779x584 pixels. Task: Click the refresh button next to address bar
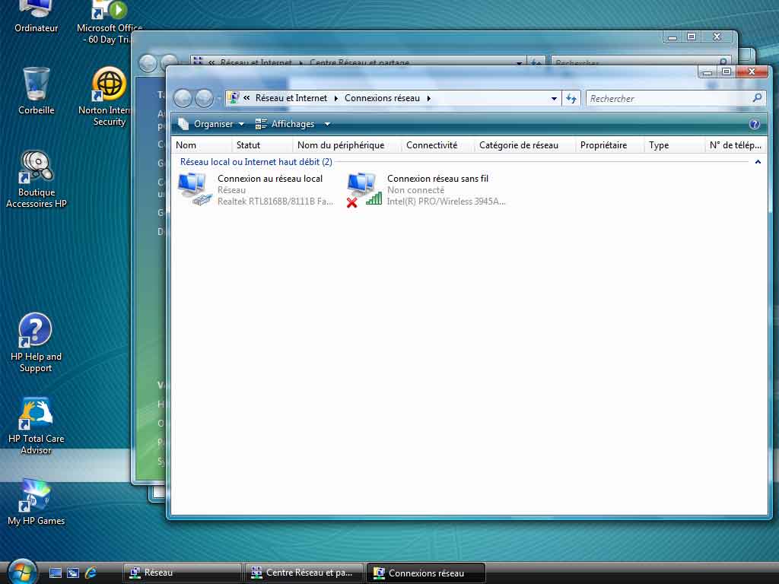(x=571, y=98)
